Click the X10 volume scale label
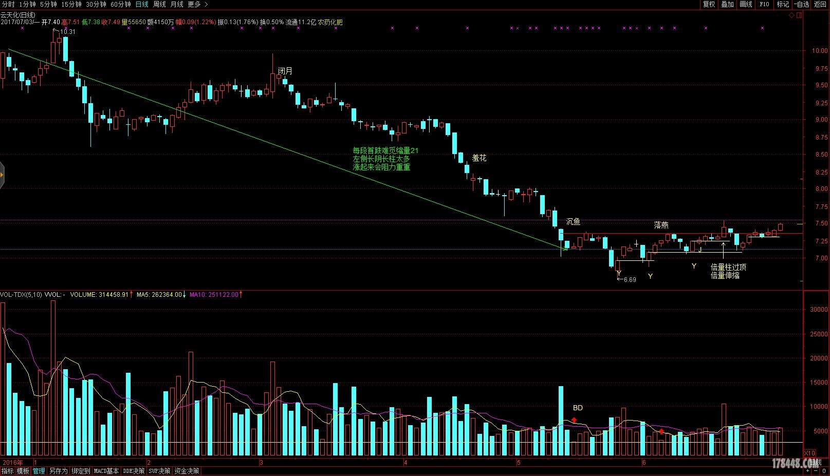Screen dimensions: 830x476 809,453
